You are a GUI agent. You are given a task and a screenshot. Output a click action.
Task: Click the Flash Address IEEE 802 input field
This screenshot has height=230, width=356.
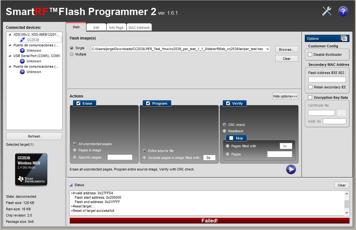(327, 80)
